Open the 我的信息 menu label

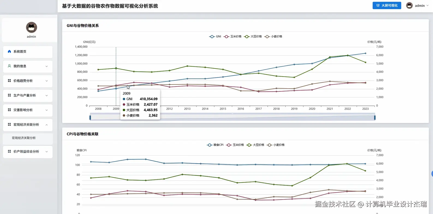tap(20, 66)
